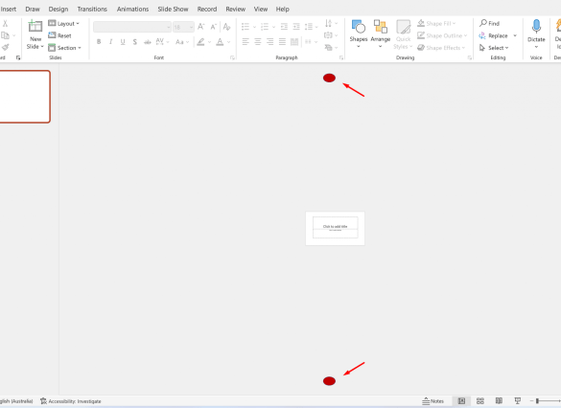Switch to the Animations tab

coord(132,9)
